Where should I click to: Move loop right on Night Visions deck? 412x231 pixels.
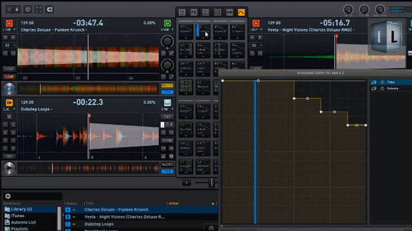coord(260,37)
